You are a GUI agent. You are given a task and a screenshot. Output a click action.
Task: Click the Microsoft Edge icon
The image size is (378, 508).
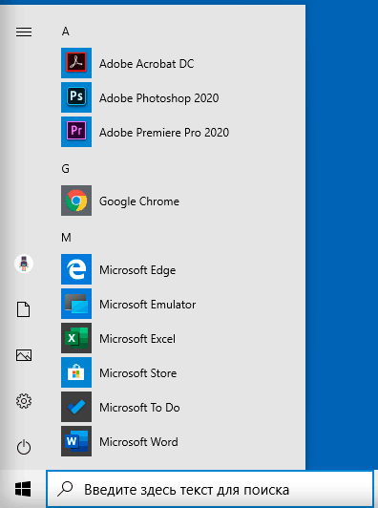pyautogui.click(x=76, y=269)
